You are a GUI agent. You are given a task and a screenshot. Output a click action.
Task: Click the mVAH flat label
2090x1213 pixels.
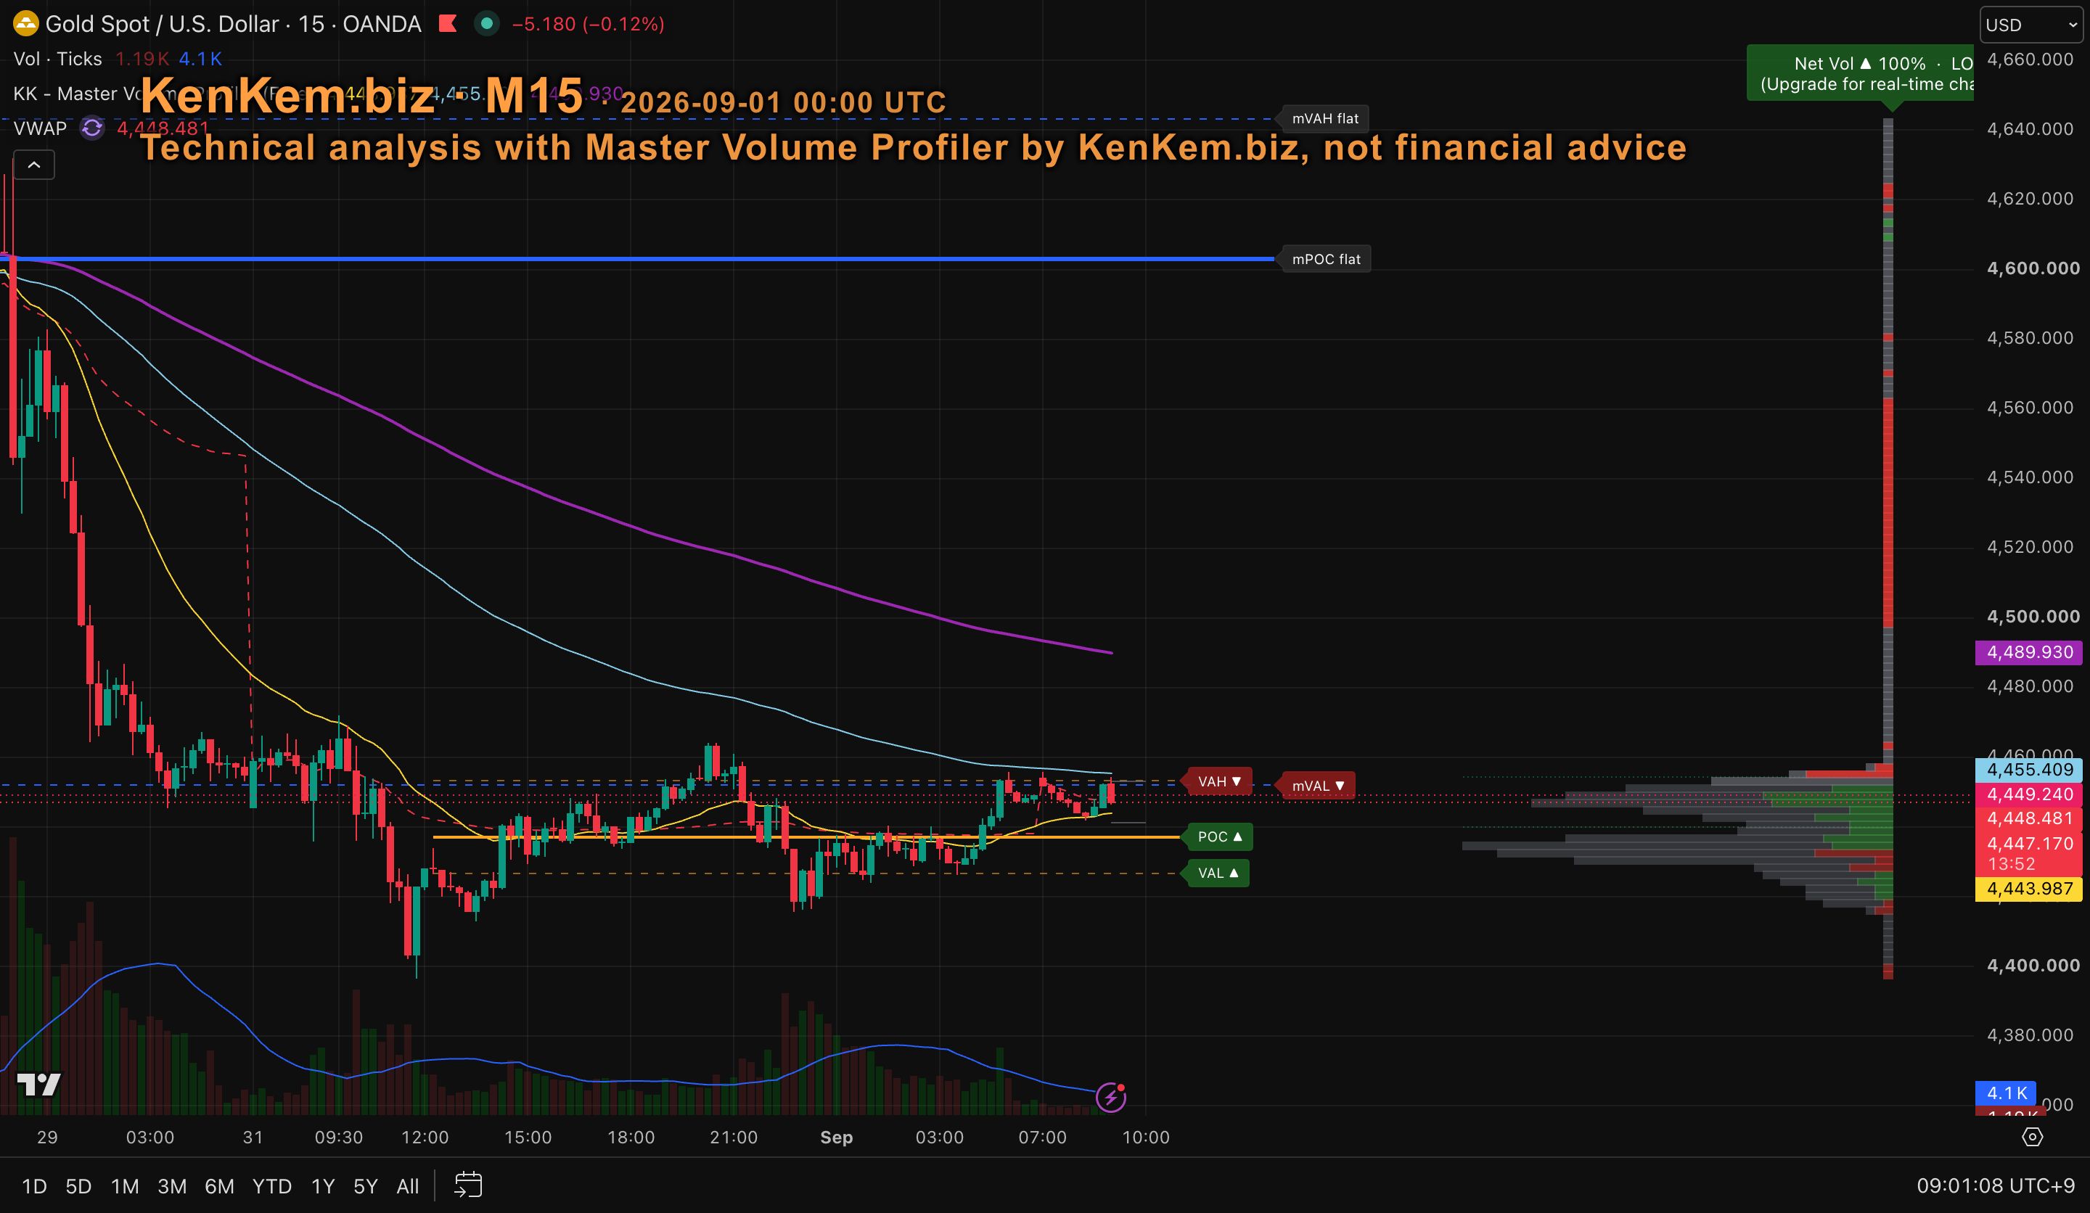coord(1325,118)
